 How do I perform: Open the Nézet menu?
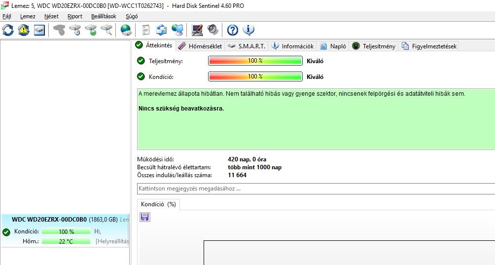pos(51,16)
